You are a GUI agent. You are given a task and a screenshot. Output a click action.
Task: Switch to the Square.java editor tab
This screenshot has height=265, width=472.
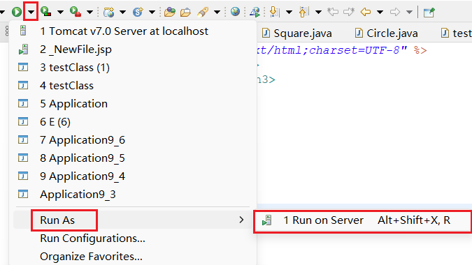(x=296, y=33)
